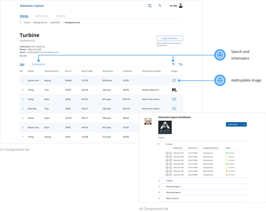
Task: Click the search icon above the component table
Action: point(173,64)
